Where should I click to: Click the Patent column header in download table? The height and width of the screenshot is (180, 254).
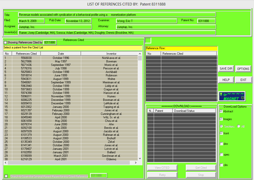tap(163, 111)
